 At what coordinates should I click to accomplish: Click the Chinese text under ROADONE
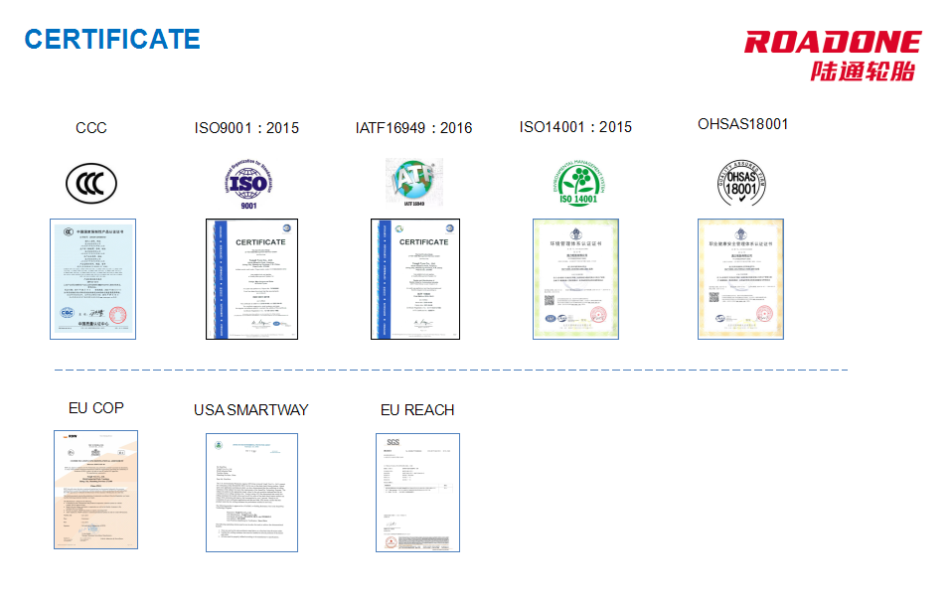[x=863, y=72]
